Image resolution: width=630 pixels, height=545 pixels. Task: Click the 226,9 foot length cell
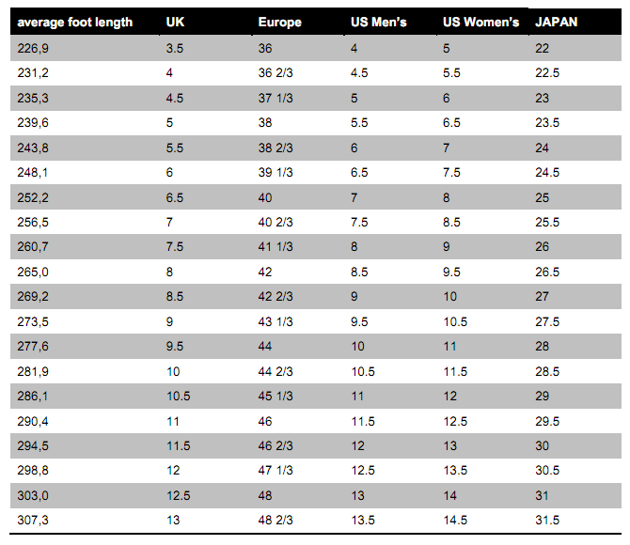(33, 49)
